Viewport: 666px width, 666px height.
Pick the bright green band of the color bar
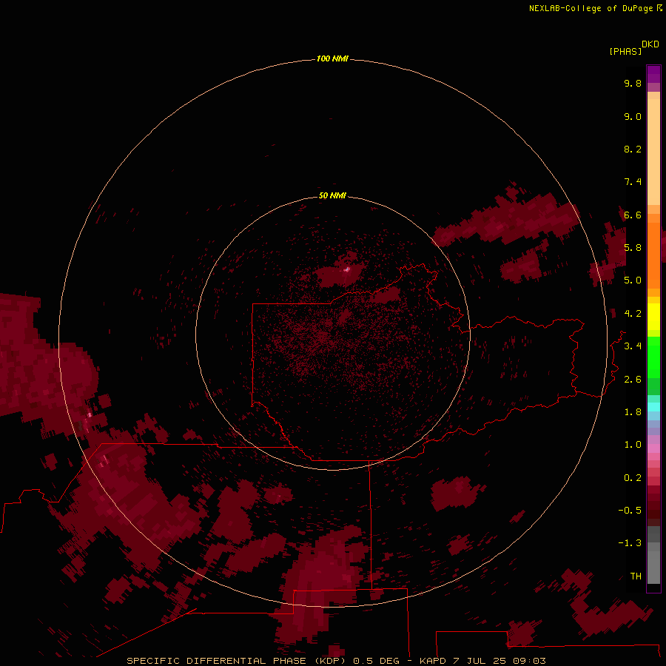653,357
